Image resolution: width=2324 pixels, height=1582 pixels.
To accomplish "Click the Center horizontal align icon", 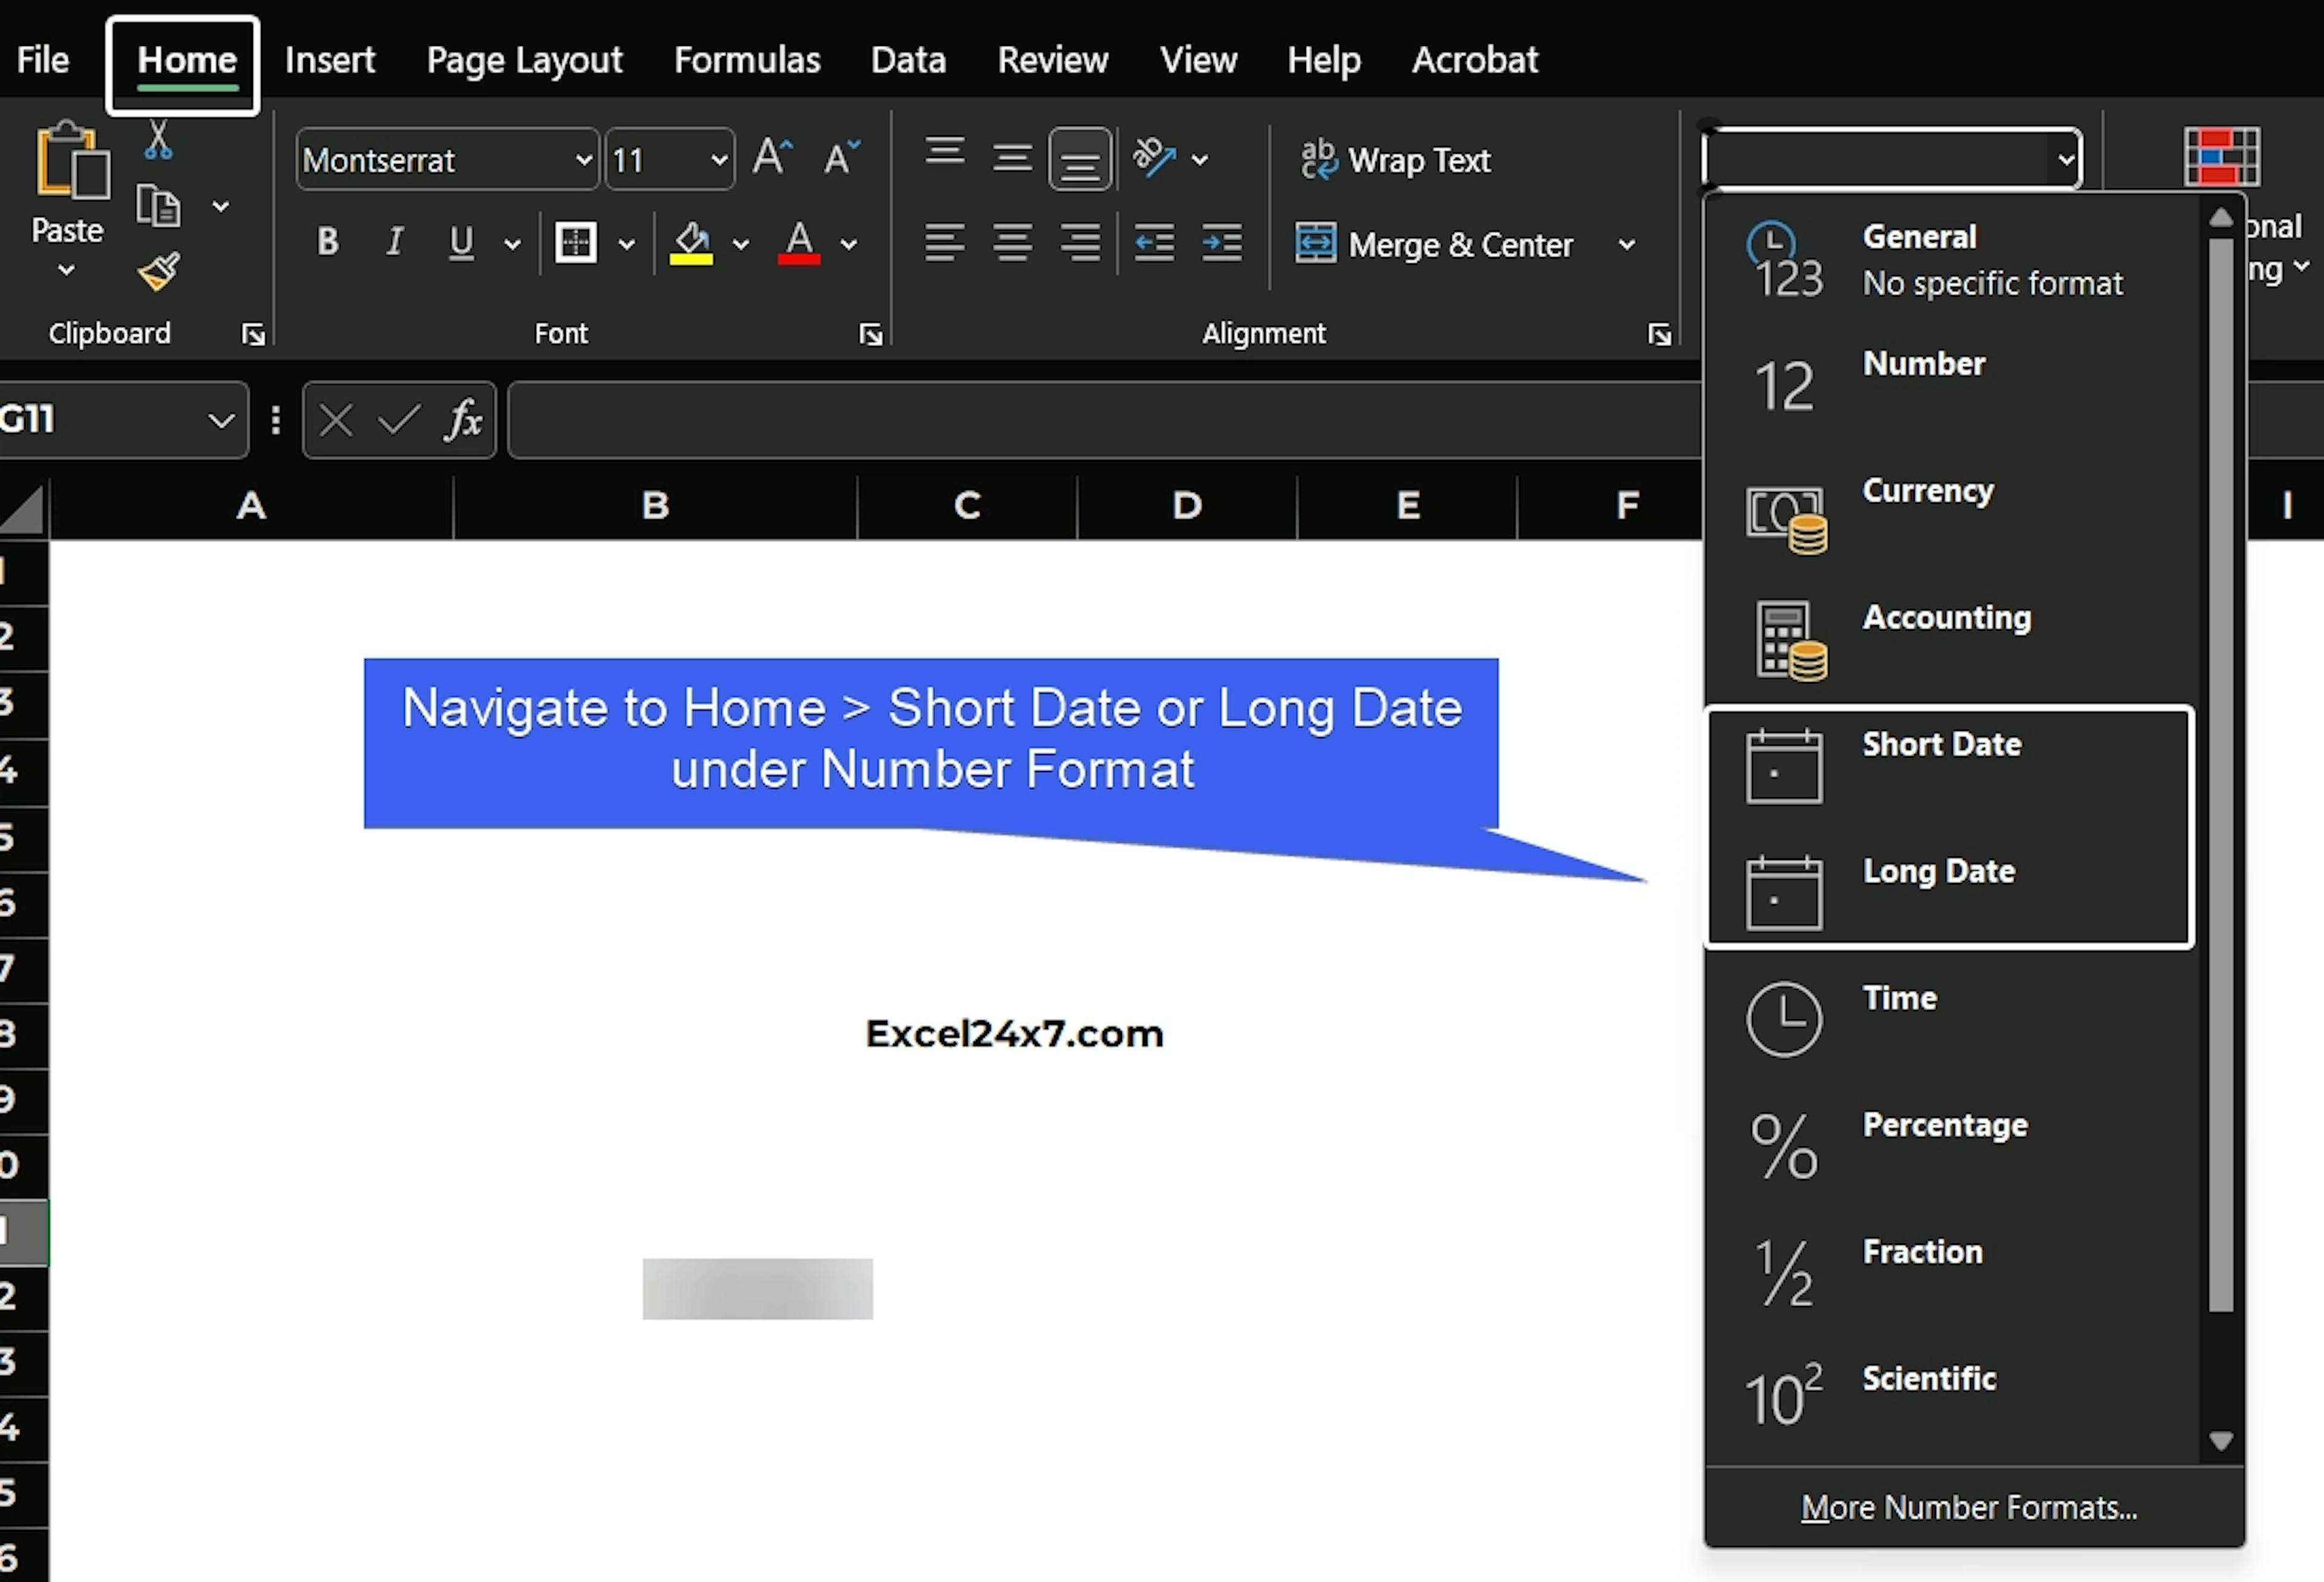I will click(x=1012, y=243).
